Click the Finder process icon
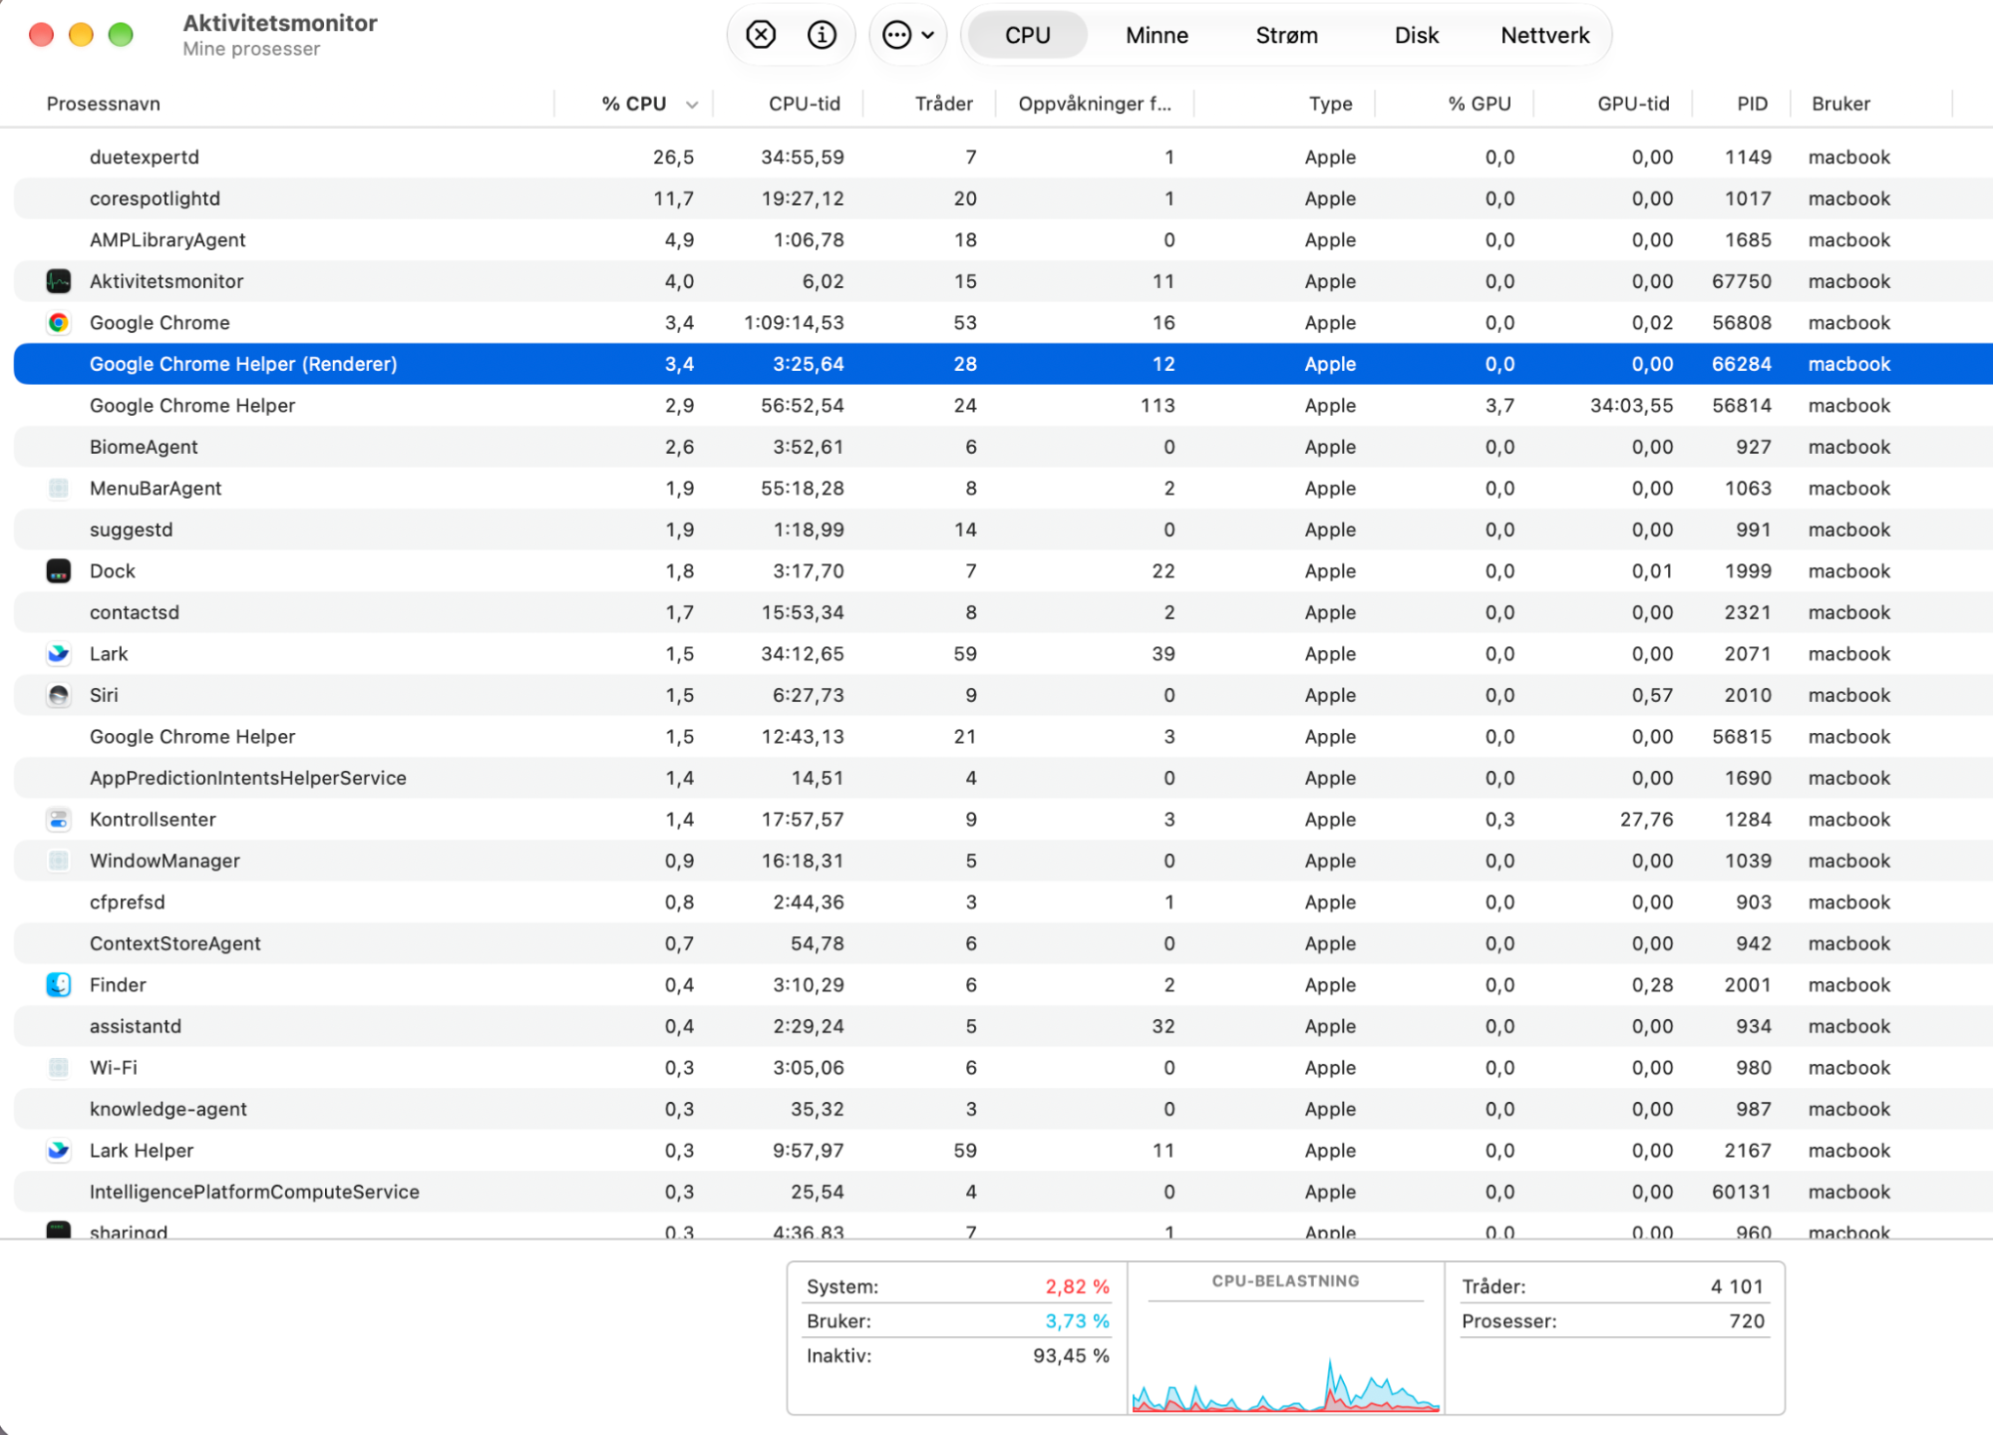Viewport: 1993px width, 1435px height. click(59, 984)
